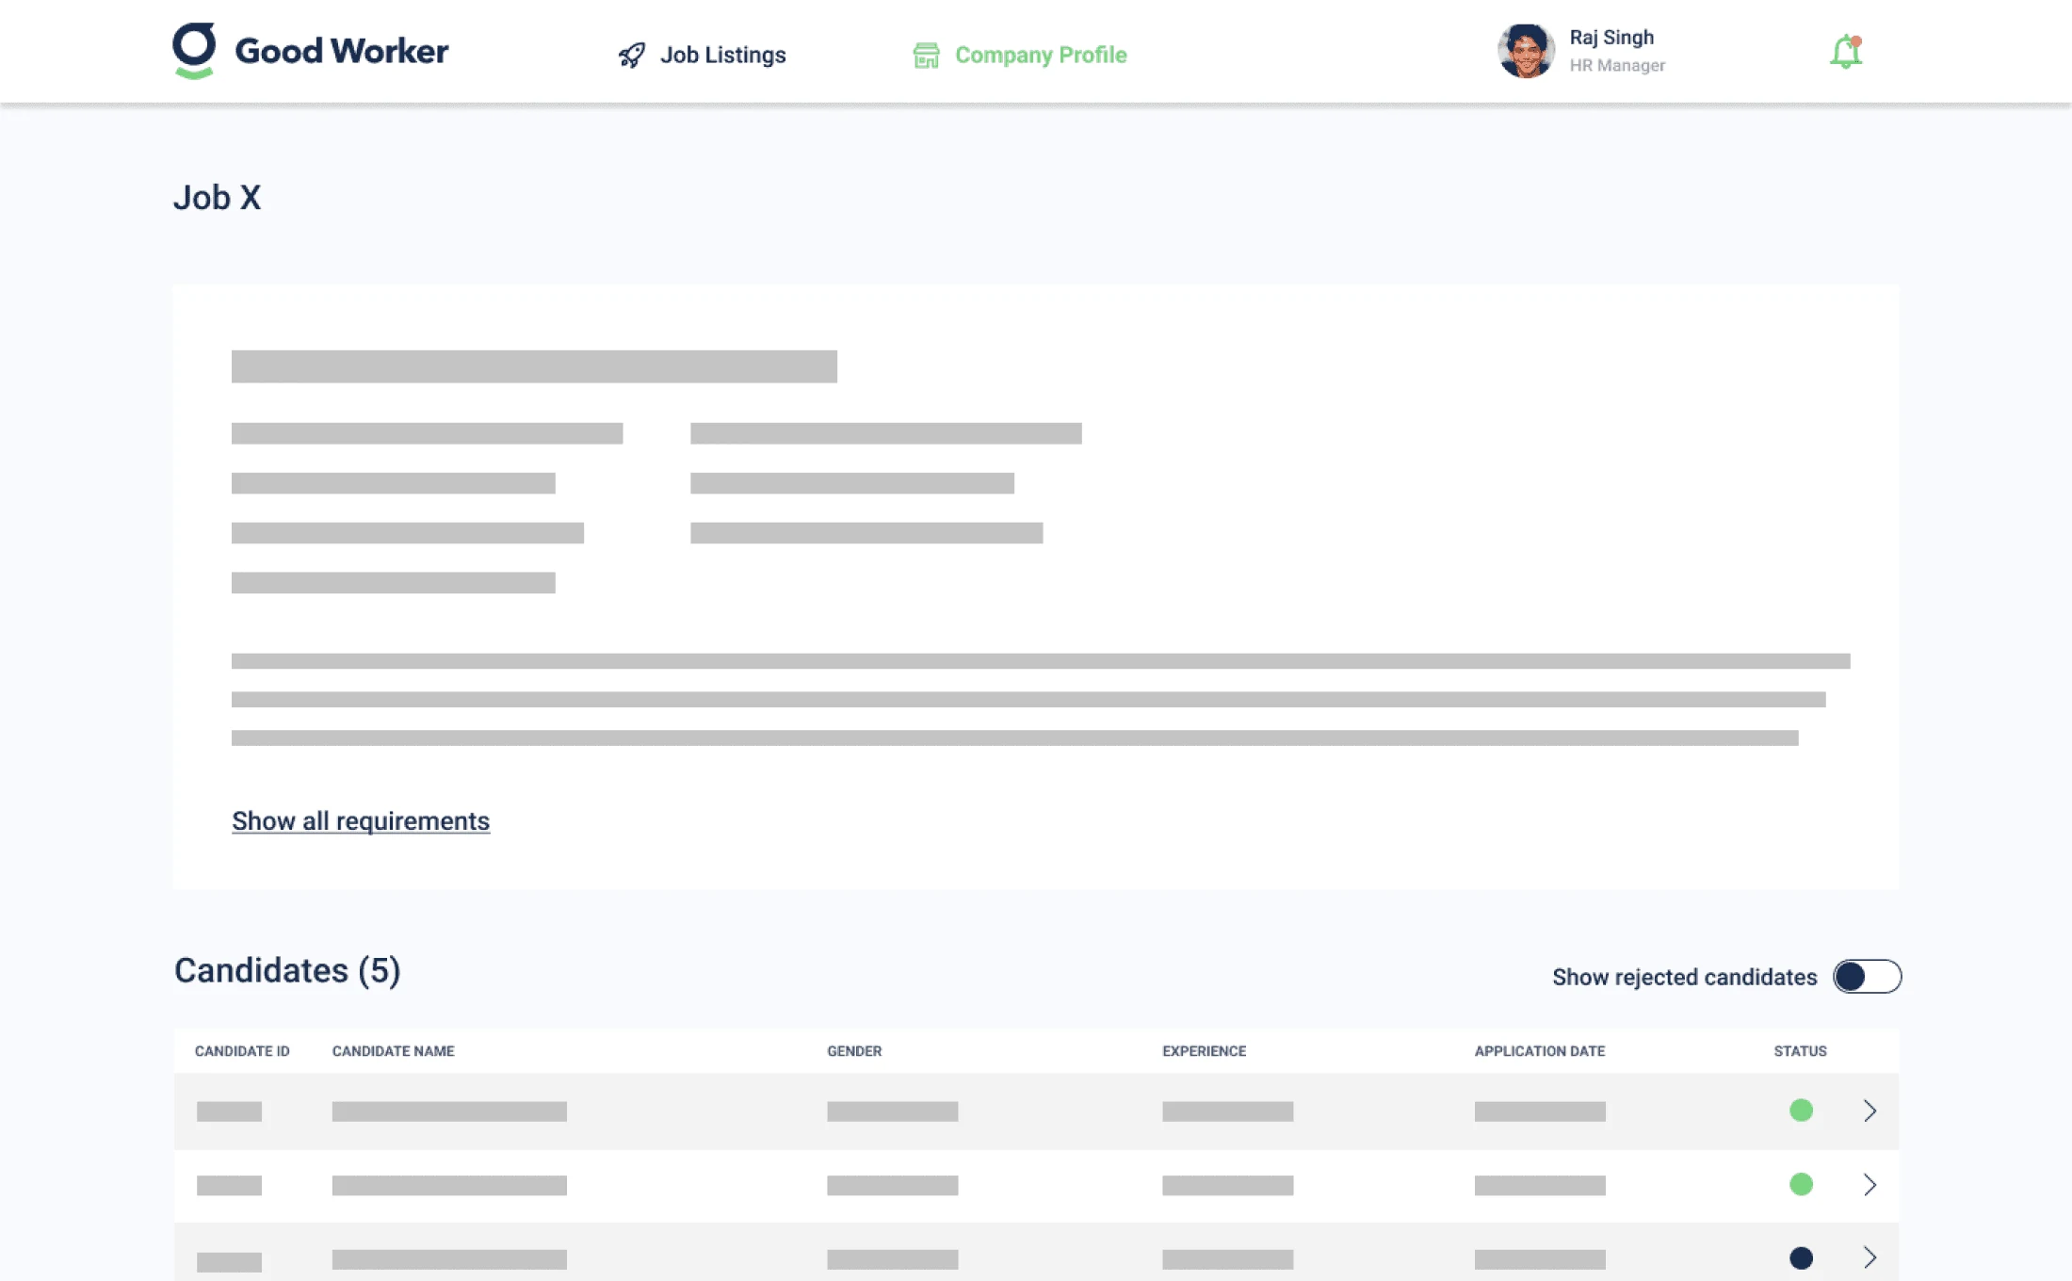This screenshot has height=1281, width=2072.
Task: Click the Experience column header
Action: (x=1204, y=1051)
